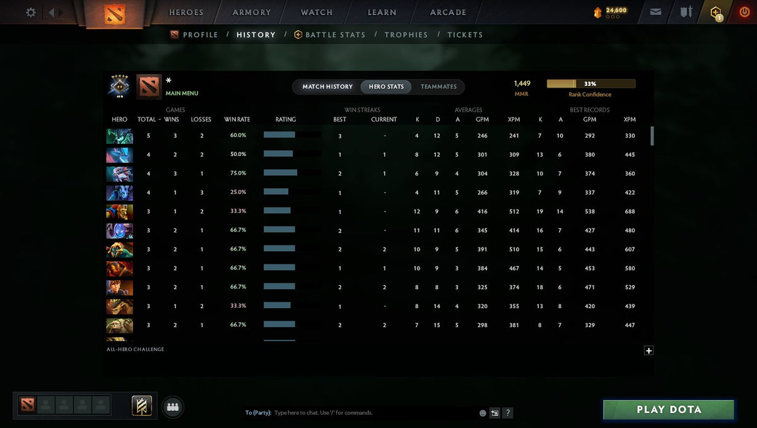Select hero portrait in the 50.0% row
This screenshot has width=757, height=428.
[119, 155]
